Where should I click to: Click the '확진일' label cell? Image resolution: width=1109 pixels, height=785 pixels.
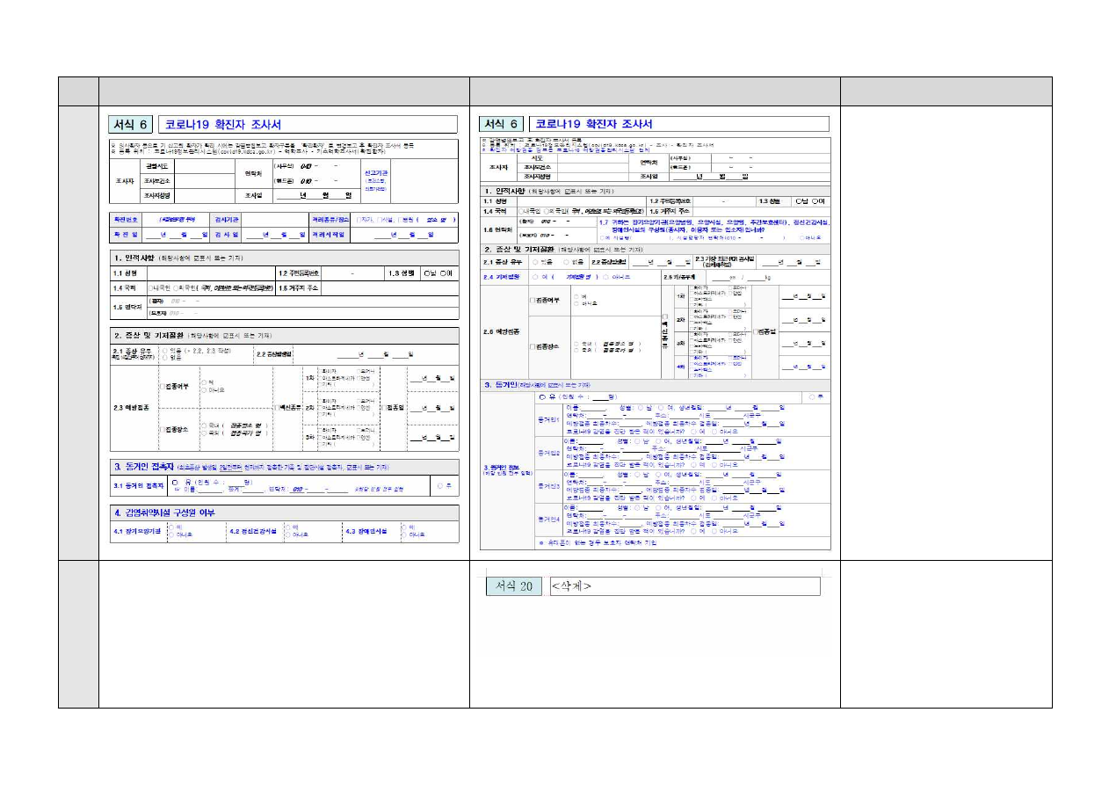126,234
